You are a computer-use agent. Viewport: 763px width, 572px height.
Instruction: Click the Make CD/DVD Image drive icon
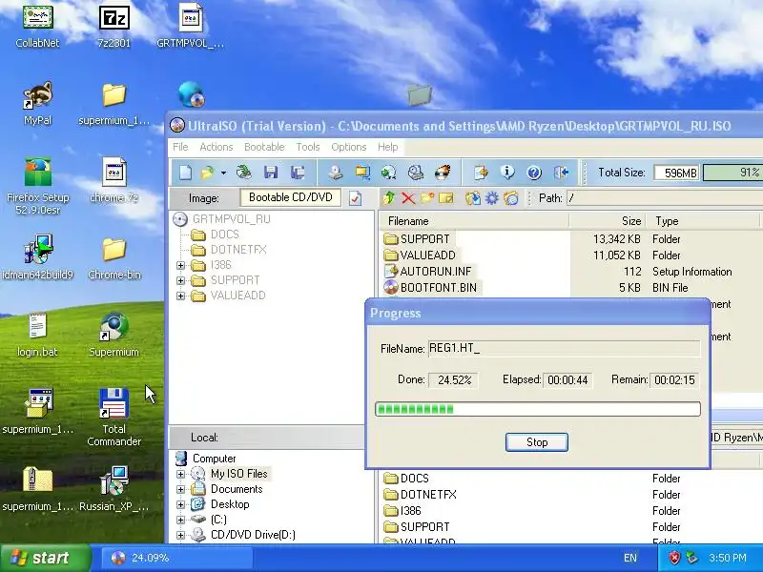[x=336, y=173]
